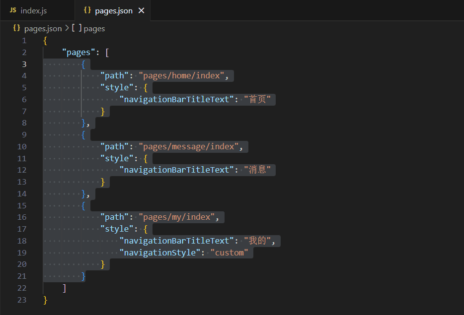Click the array bracket icon in the breadcrumb
The height and width of the screenshot is (315, 464).
77,28
